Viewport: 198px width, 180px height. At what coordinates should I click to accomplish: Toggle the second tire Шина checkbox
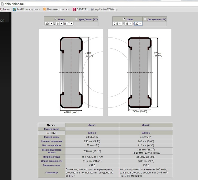coord(124,19)
